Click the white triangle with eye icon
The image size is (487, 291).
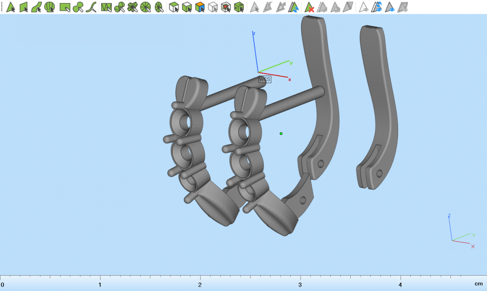(364, 7)
